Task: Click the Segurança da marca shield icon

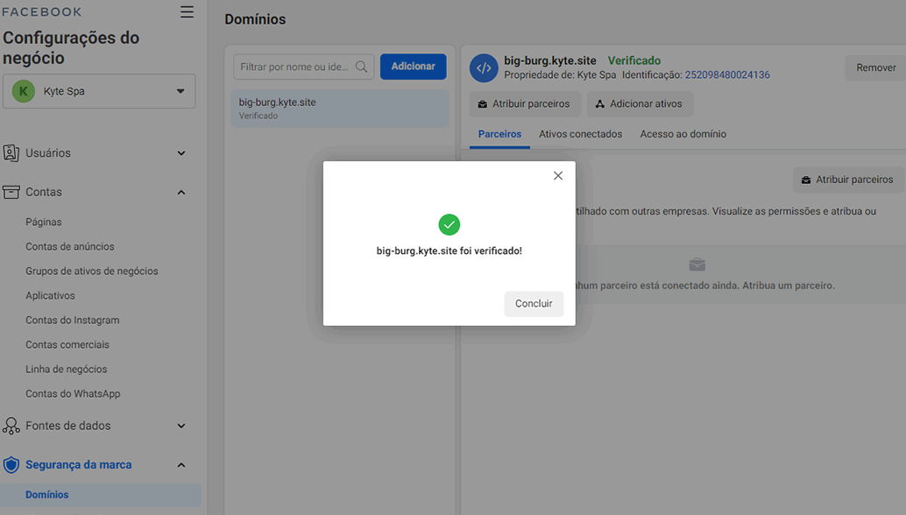Action: pos(11,465)
